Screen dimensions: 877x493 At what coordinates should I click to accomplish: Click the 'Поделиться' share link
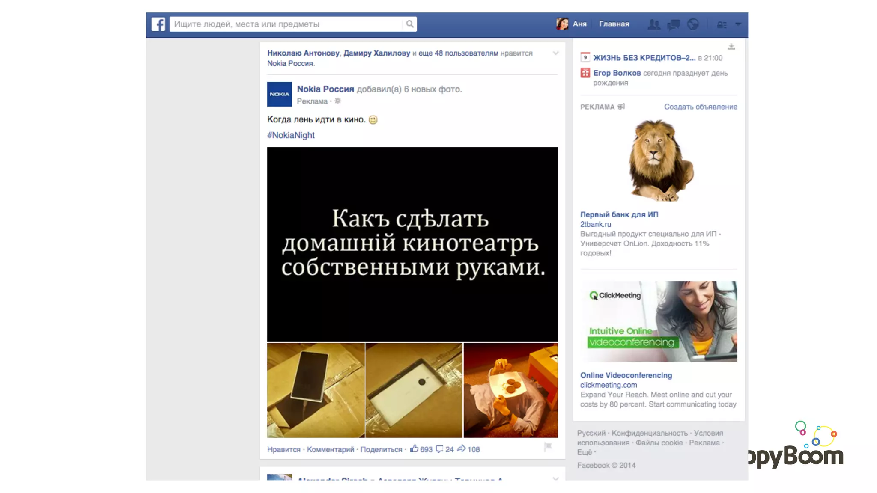point(381,449)
